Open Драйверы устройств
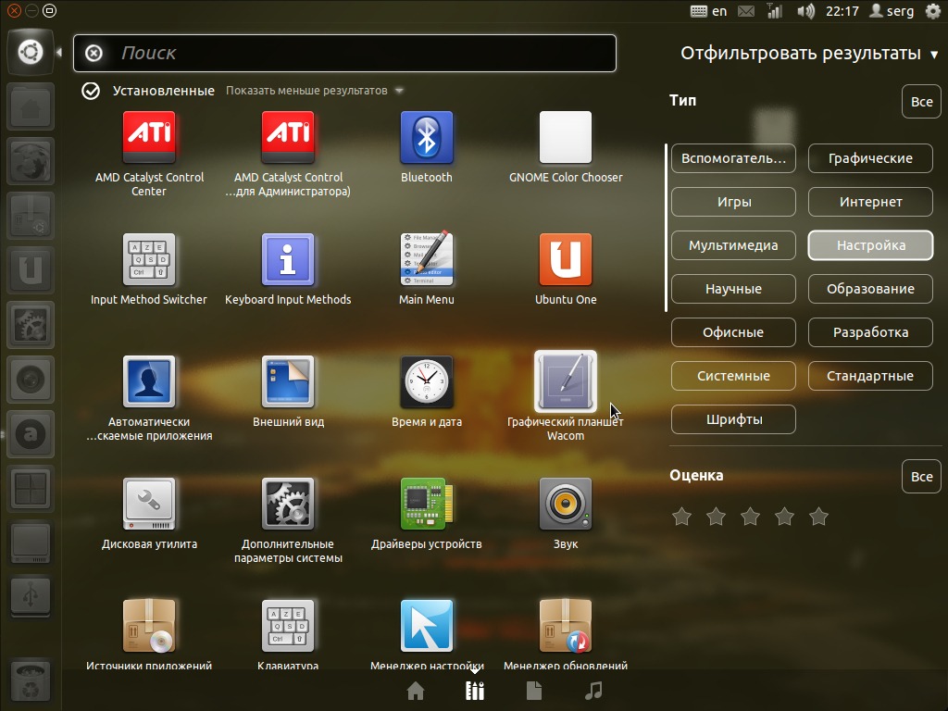Viewport: 948px width, 711px height. (426, 505)
